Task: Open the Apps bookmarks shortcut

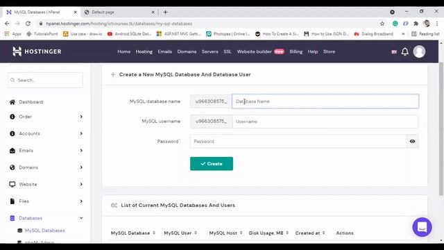Action: pos(12,34)
